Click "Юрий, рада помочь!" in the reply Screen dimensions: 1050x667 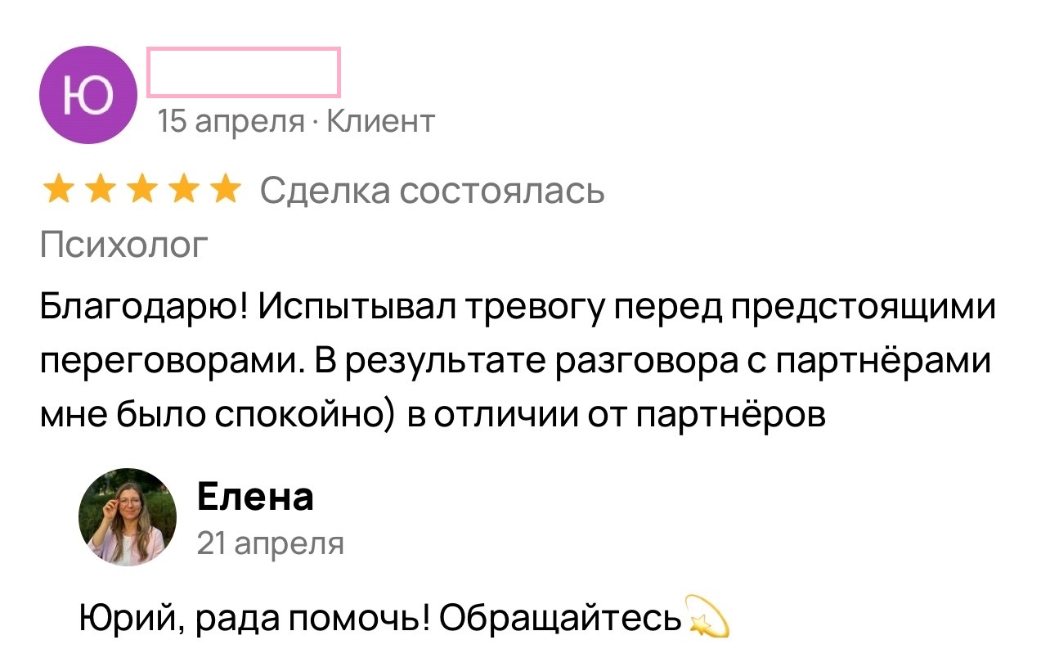pos(254,616)
